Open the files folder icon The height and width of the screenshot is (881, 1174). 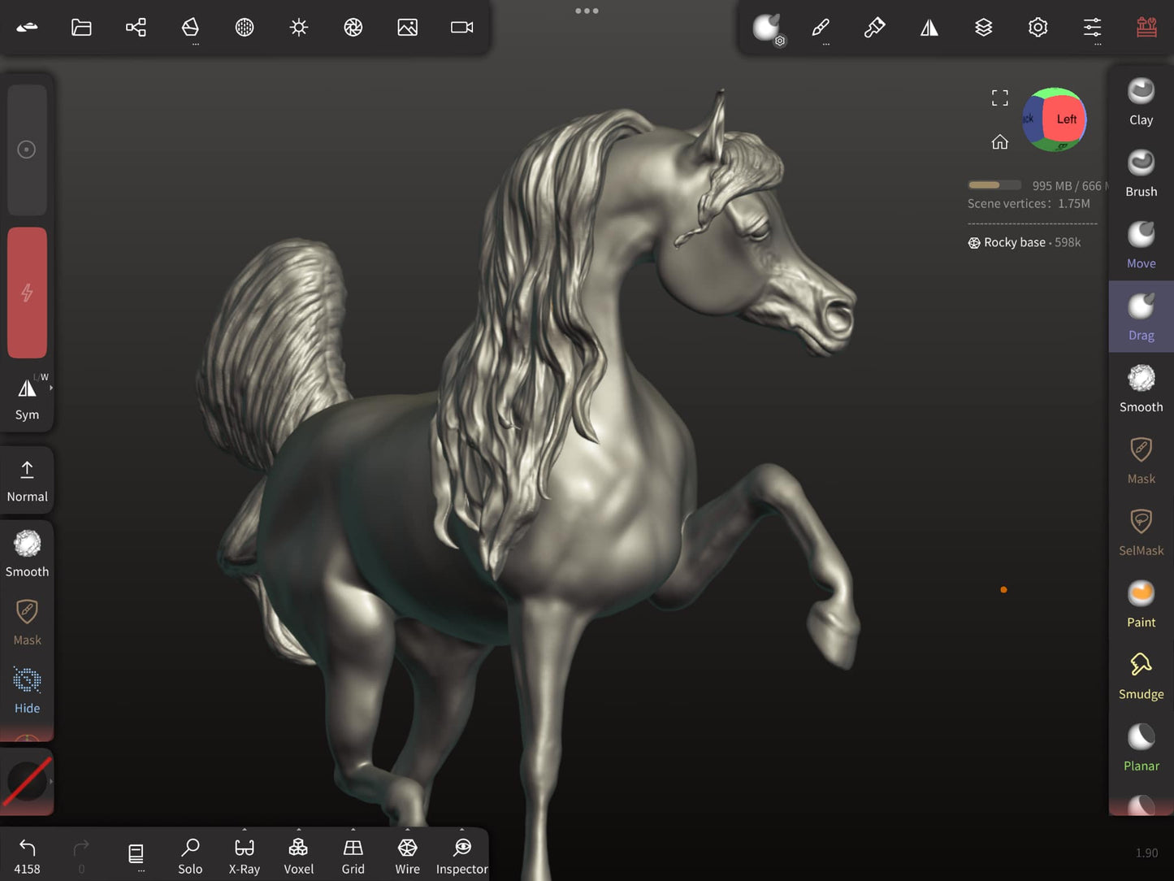pos(81,28)
